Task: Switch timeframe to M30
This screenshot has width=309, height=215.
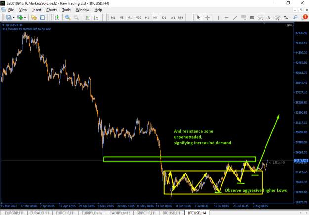Action: (x=138, y=17)
